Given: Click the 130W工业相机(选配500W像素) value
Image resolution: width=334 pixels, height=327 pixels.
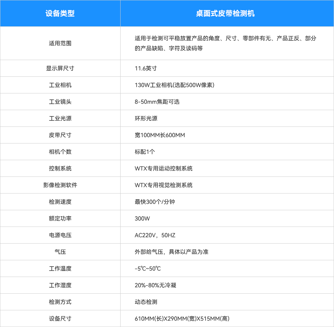Looking at the screenshot, I should (x=174, y=85).
